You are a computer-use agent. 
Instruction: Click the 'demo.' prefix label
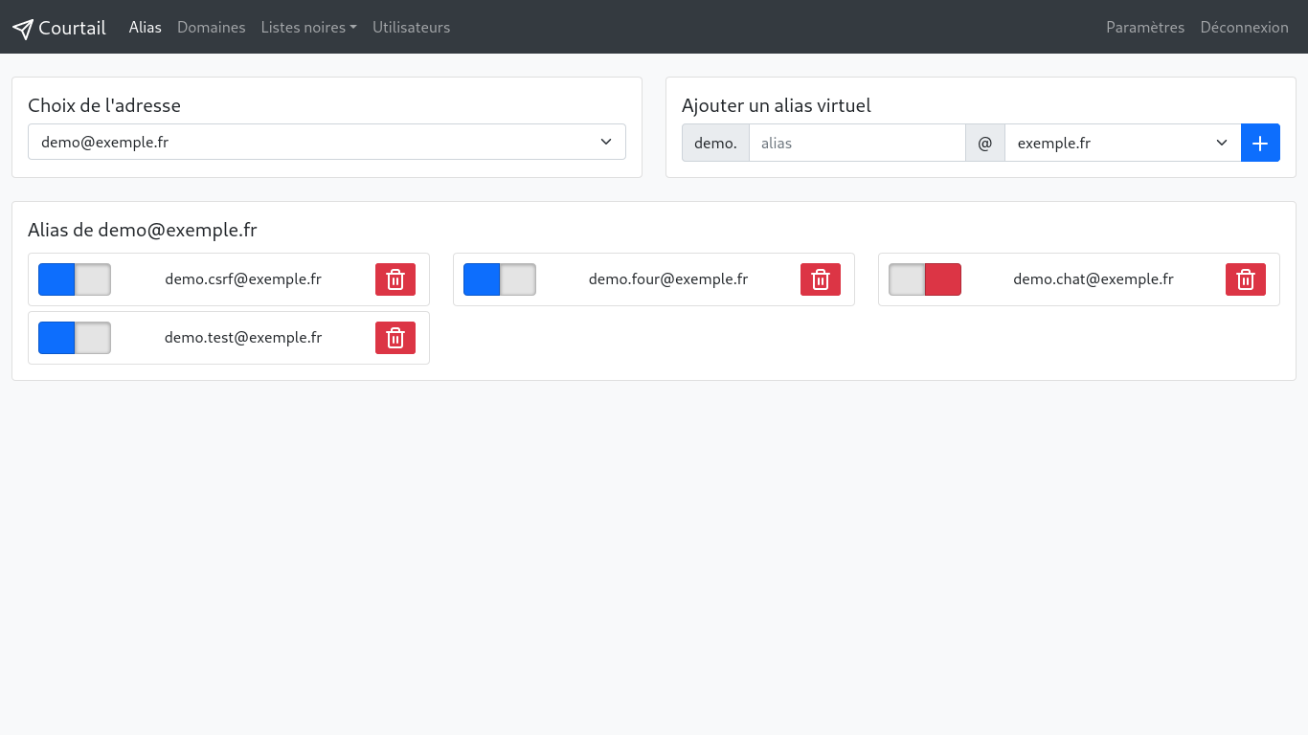click(x=715, y=143)
